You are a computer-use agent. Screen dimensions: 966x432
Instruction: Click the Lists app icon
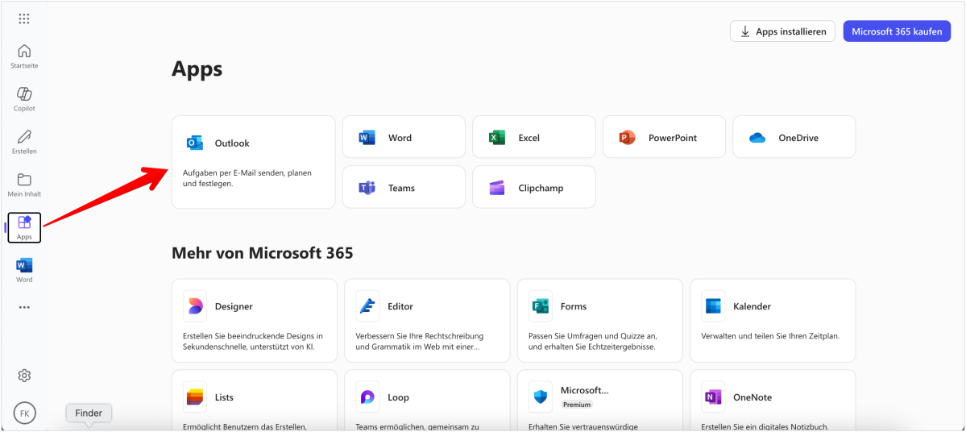[195, 397]
